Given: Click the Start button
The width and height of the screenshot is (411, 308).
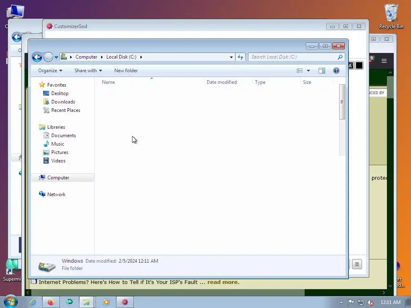Looking at the screenshot, I should (x=11, y=302).
